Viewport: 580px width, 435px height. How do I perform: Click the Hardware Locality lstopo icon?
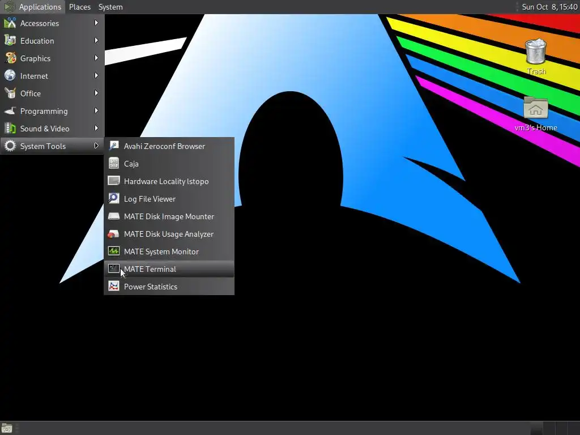tap(113, 181)
